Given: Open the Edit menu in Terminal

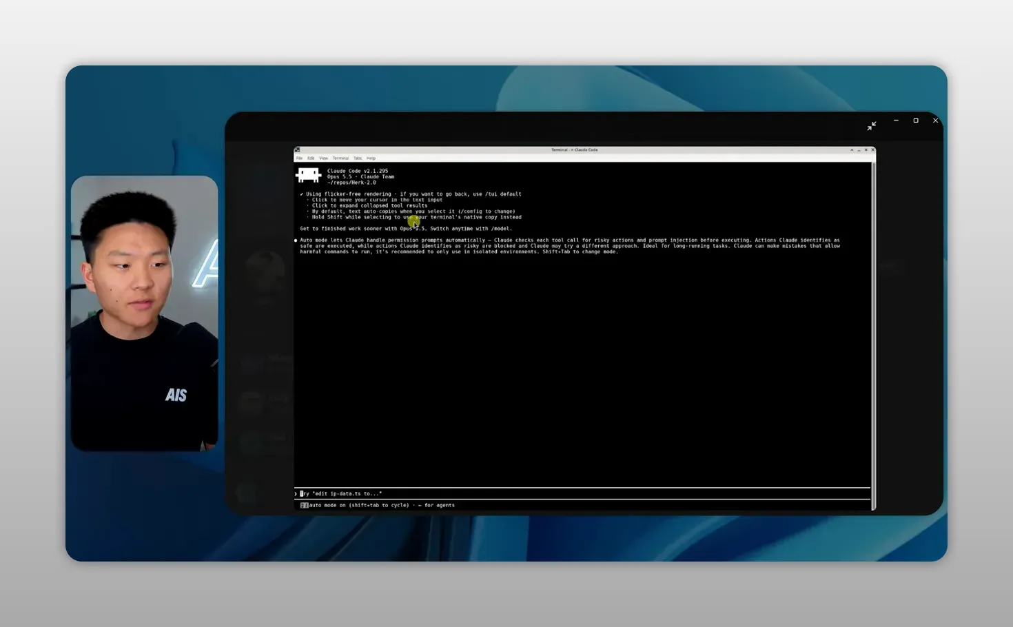Looking at the screenshot, I should pos(311,158).
